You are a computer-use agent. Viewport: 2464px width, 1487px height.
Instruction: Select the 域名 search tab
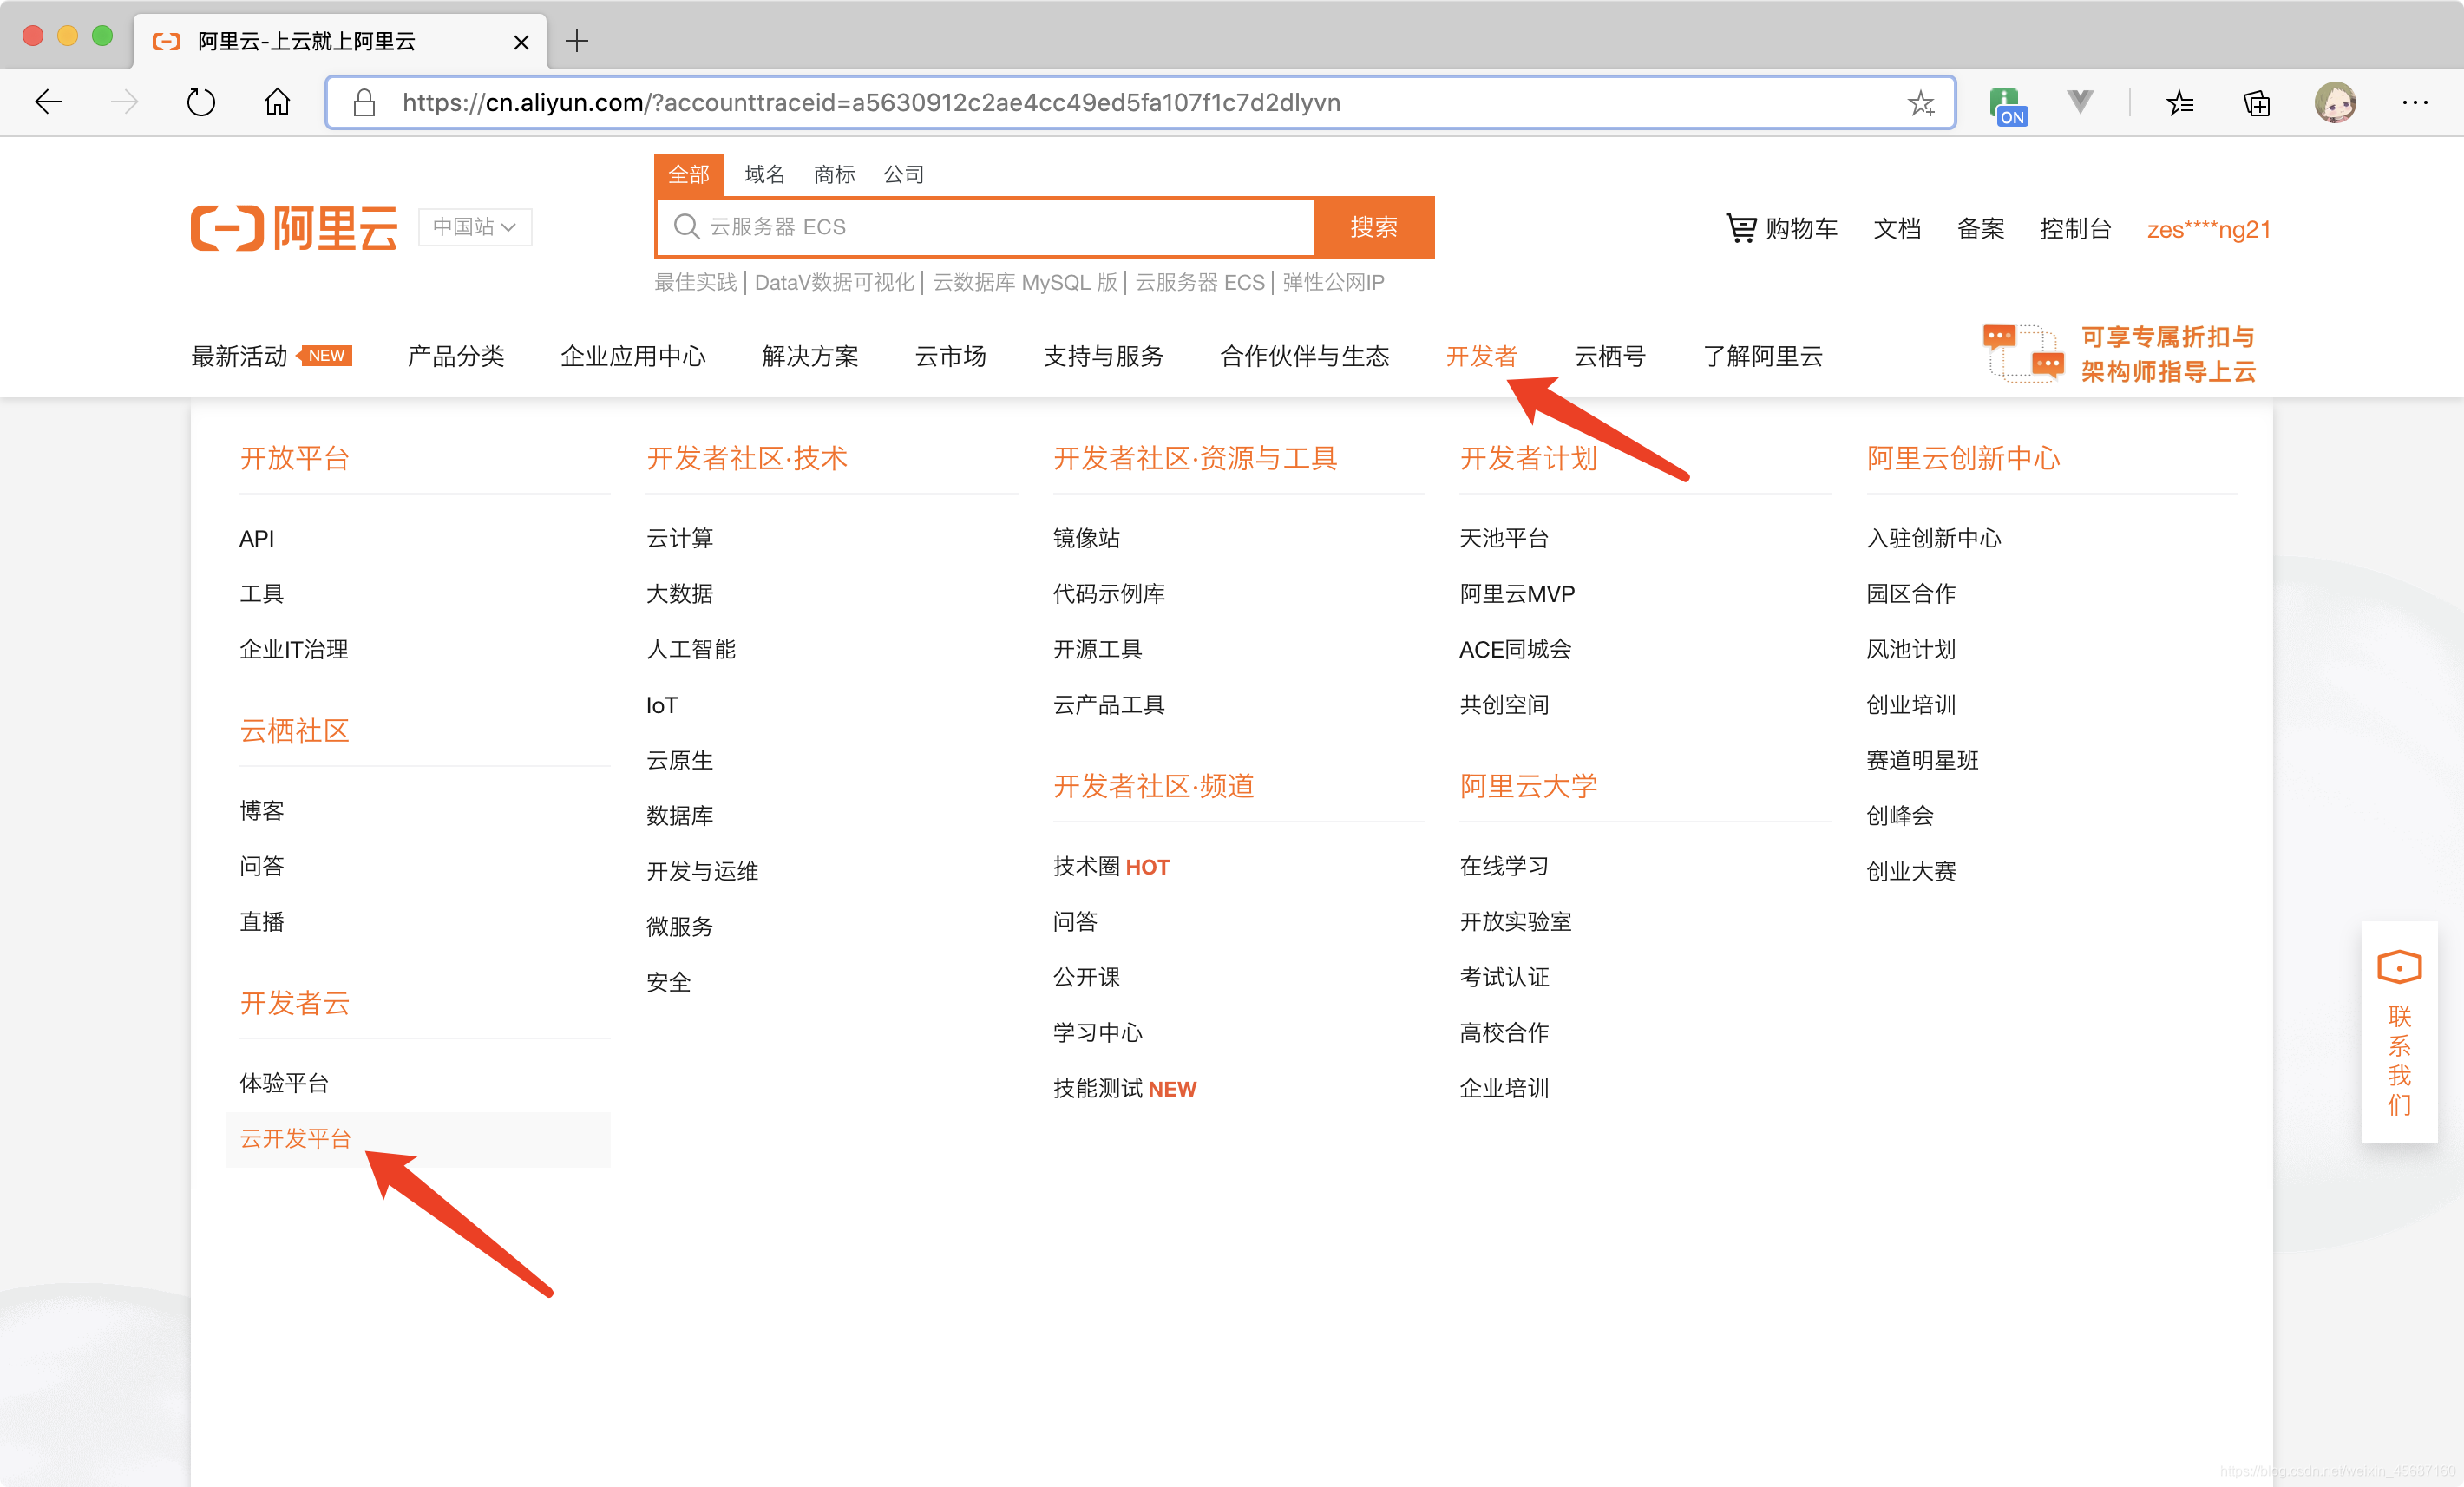[x=764, y=174]
